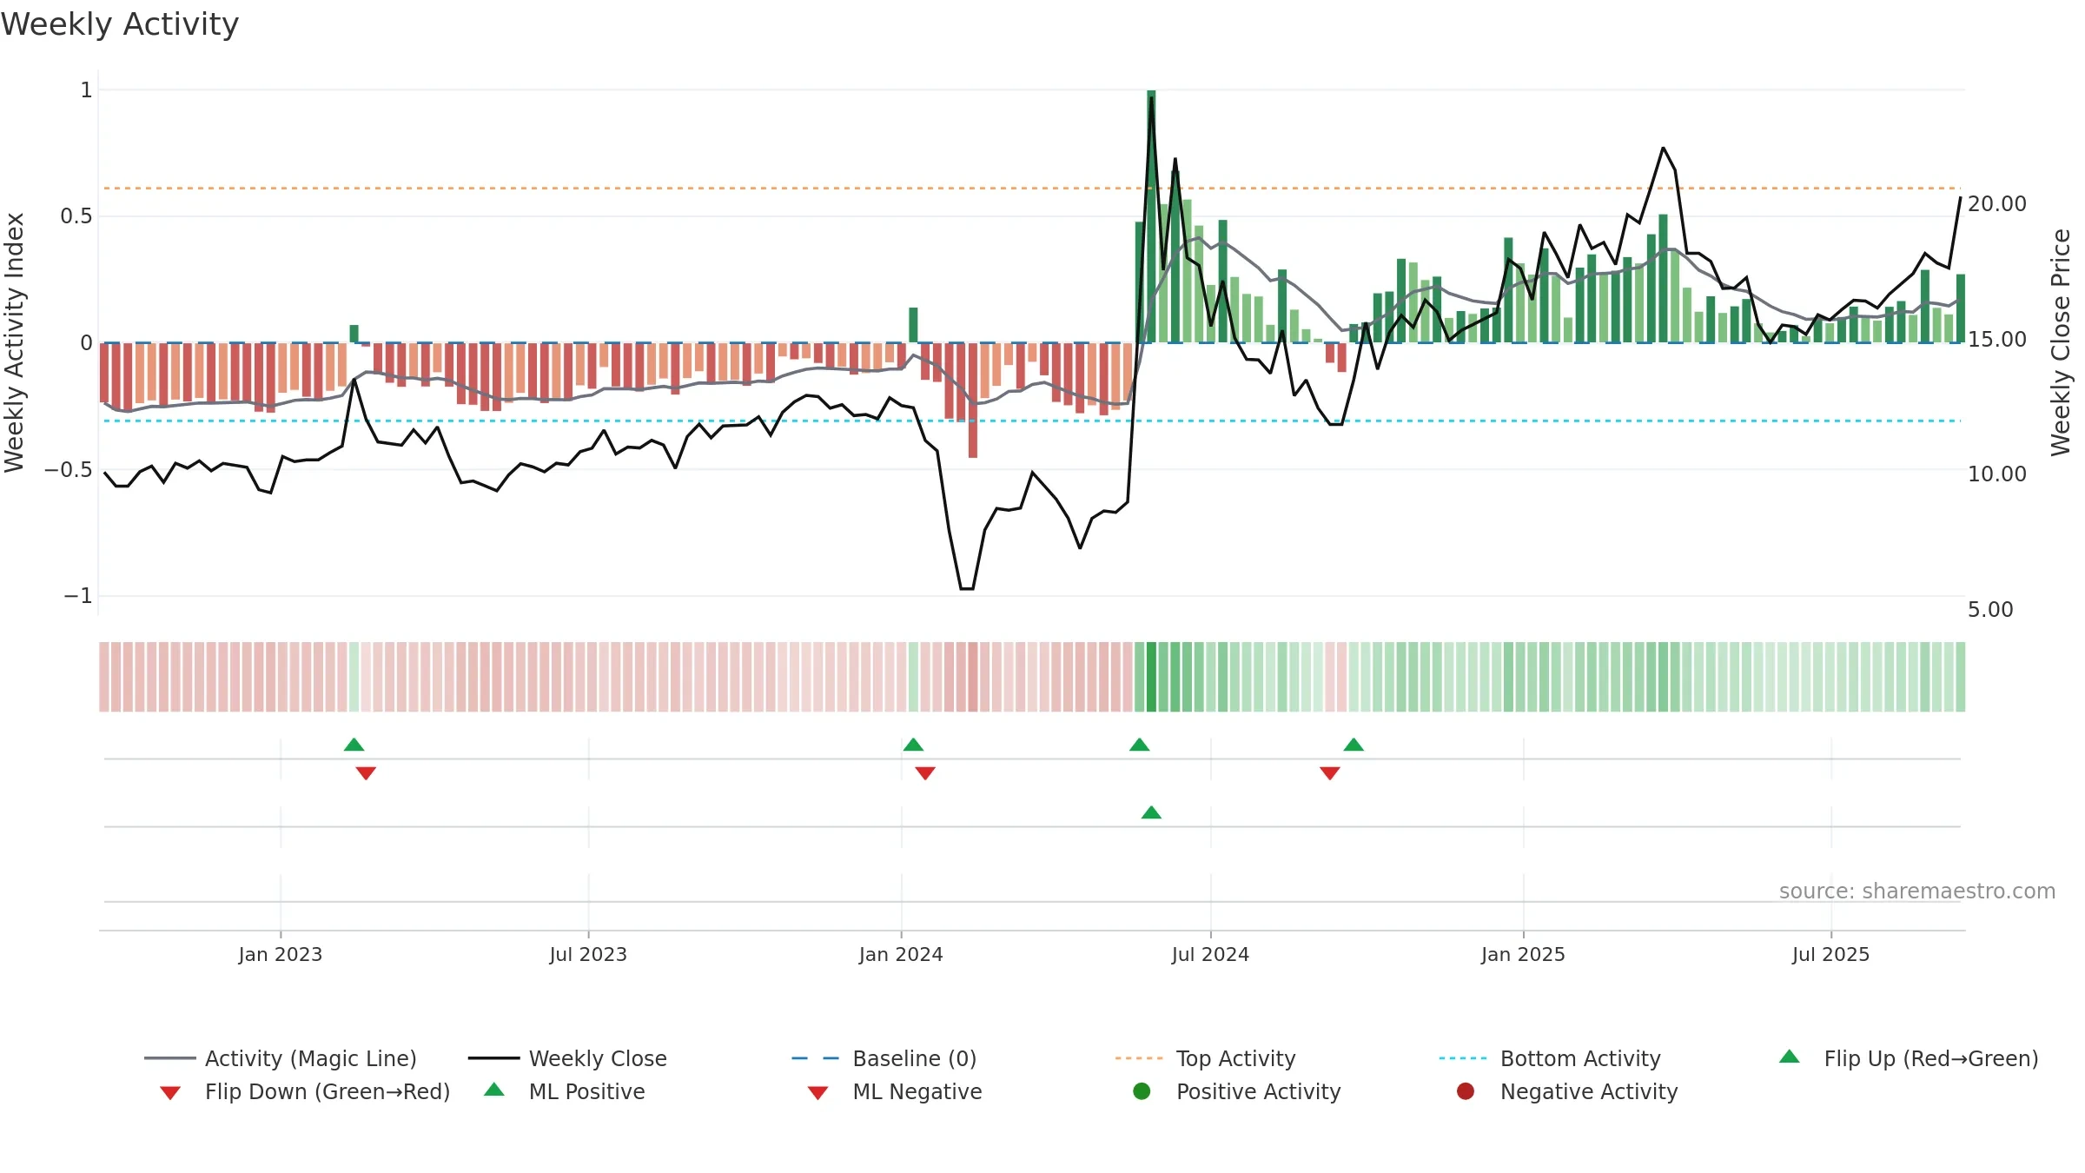Image resolution: width=2085 pixels, height=1173 pixels.
Task: Click the ML Positive marker on the second row
Action: coord(1151,812)
